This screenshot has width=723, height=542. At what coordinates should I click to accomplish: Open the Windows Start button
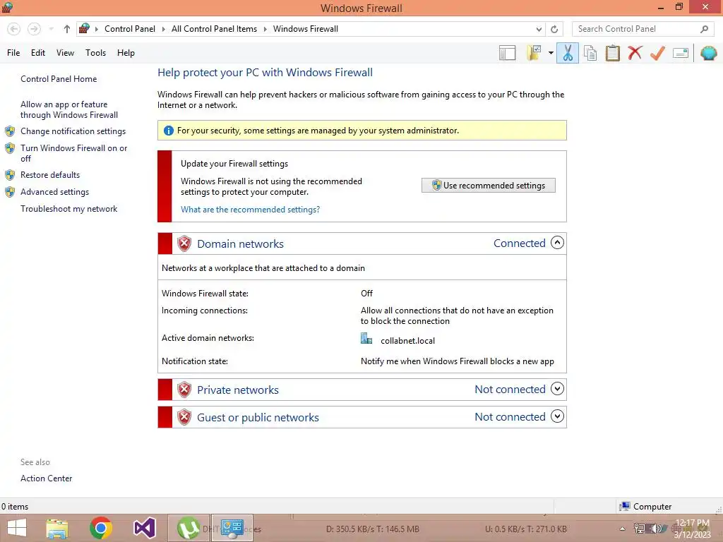[x=17, y=528]
